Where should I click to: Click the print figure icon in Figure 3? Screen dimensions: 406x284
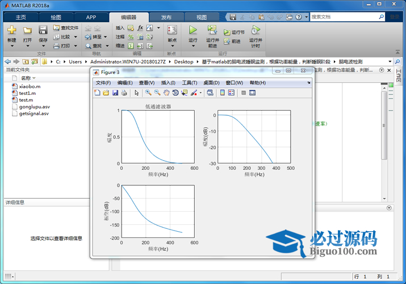[x=124, y=93]
